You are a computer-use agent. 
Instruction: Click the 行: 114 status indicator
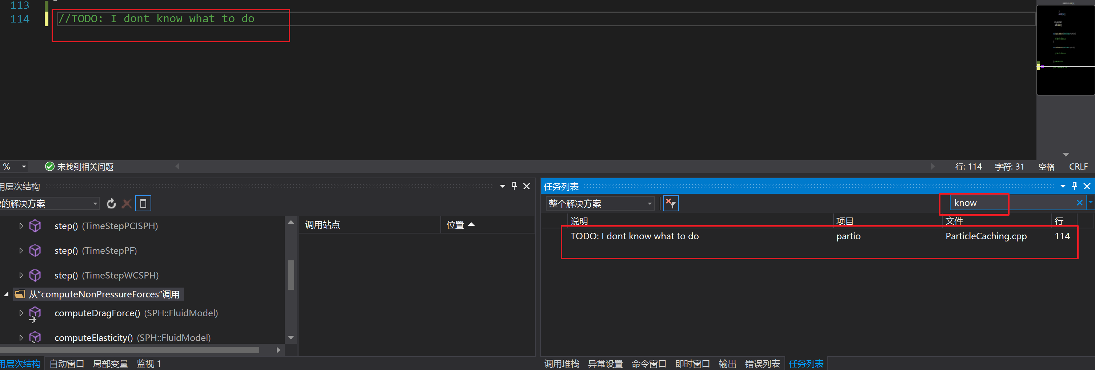coord(968,167)
